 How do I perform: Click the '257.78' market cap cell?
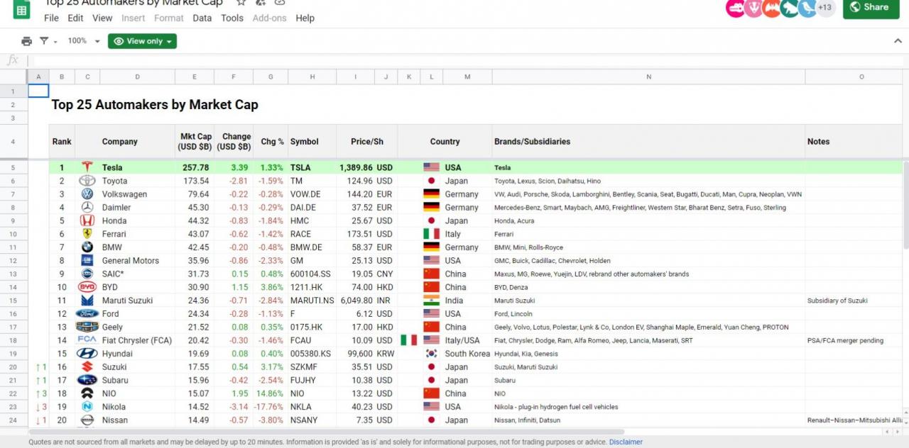pos(195,168)
